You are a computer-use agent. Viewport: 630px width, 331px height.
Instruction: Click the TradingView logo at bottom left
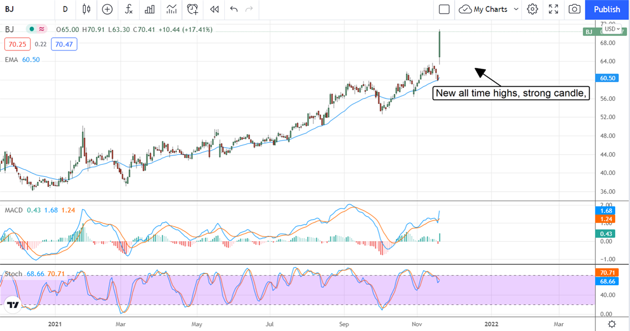(x=13, y=305)
